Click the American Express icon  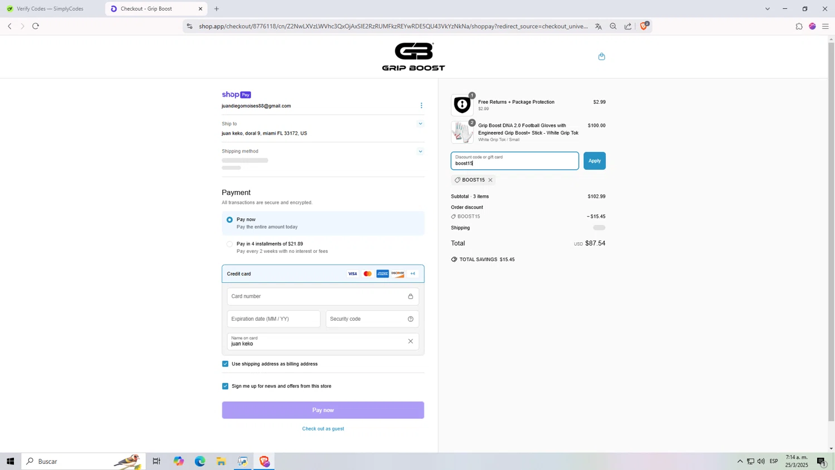382,273
